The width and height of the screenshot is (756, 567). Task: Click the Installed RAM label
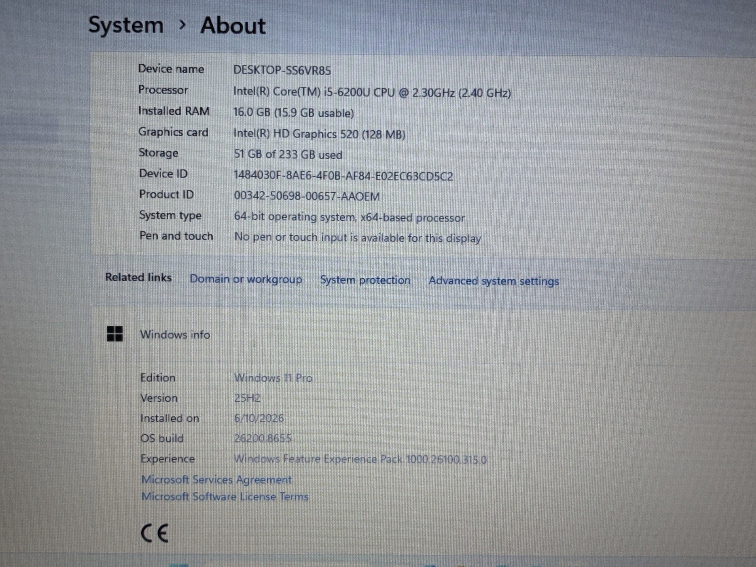click(174, 111)
